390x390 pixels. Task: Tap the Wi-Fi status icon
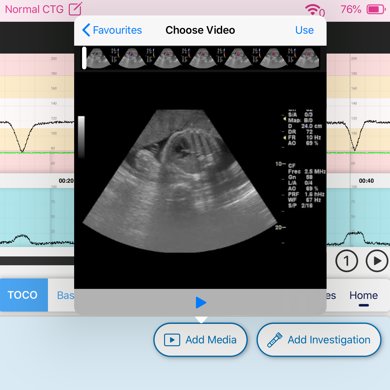tap(313, 9)
